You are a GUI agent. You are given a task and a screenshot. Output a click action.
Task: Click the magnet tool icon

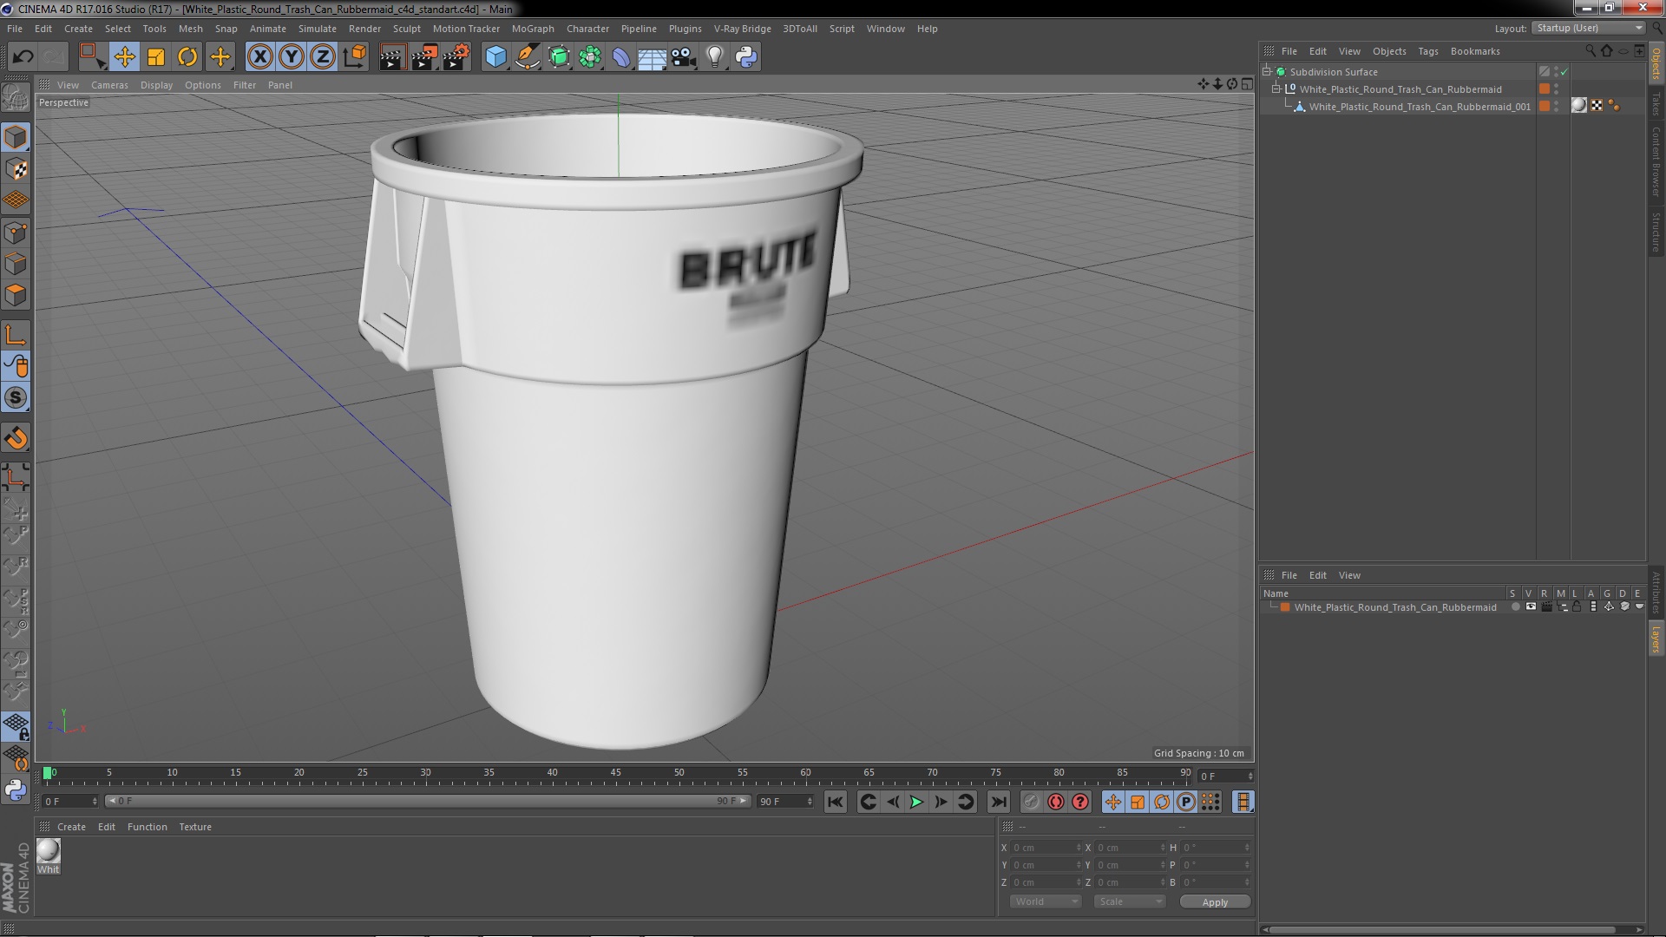[16, 438]
